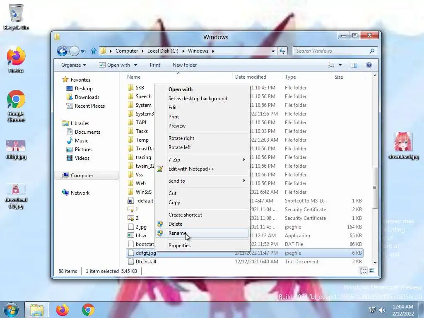424x318 pixels.
Task: Select the SKB folder
Action: click(140, 88)
